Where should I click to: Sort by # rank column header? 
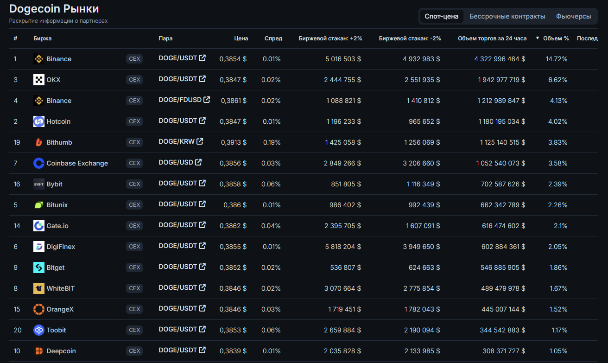click(x=16, y=38)
